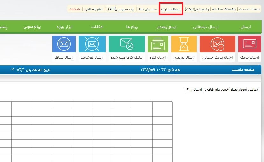Open راهنمای سامانه link
Viewport: 264px width, 162px height.
pyautogui.click(x=224, y=9)
